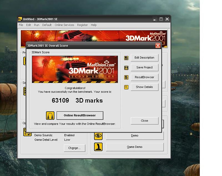The width and height of the screenshot is (222, 176).
Task: Open the File menu
Action: (x=21, y=25)
